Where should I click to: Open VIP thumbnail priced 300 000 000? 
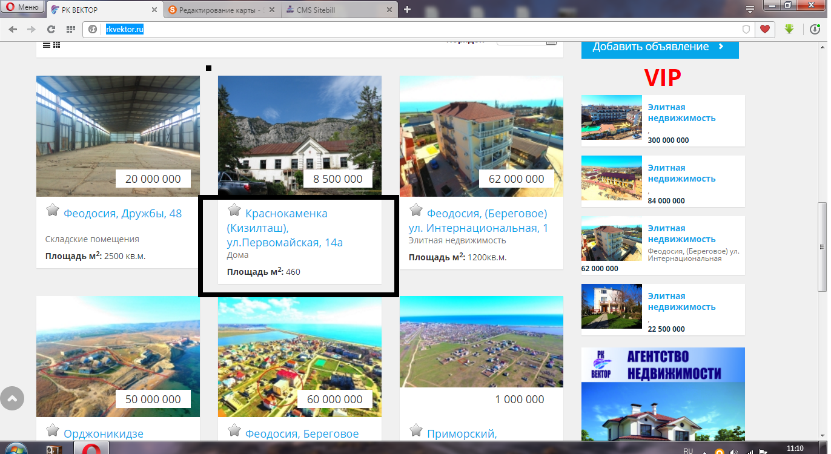612,117
